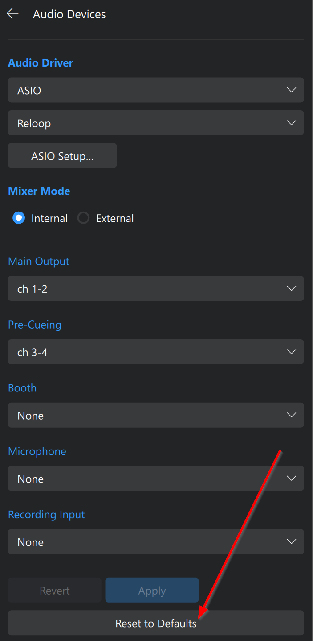Open the Recording Input dropdown
Image resolution: width=313 pixels, height=641 pixels.
[x=156, y=542]
